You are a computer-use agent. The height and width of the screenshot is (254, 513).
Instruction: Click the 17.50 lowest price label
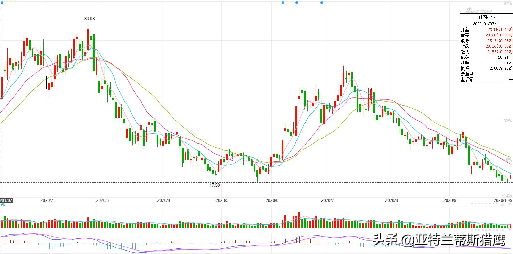214,185
